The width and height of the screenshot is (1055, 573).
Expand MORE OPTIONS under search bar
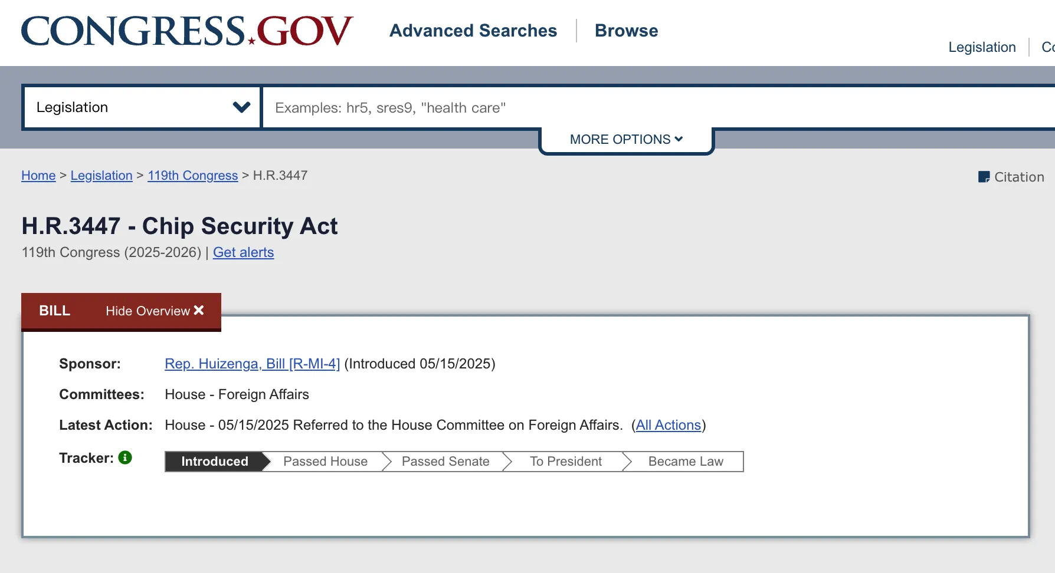[626, 140]
